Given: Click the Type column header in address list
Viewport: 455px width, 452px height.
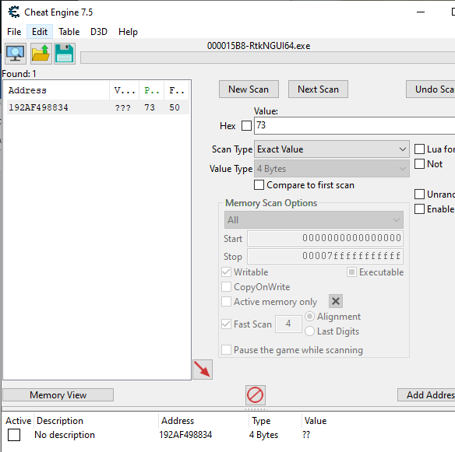Looking at the screenshot, I should point(275,421).
